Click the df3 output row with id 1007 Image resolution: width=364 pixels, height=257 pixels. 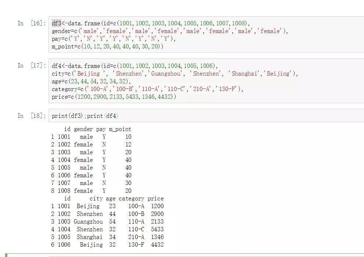pos(91,183)
